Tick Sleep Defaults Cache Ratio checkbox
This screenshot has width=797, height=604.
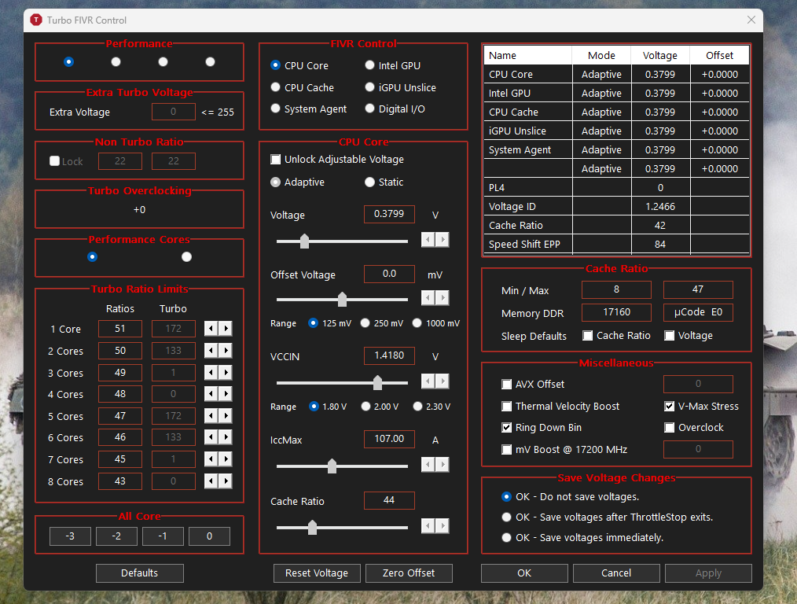[x=588, y=336]
